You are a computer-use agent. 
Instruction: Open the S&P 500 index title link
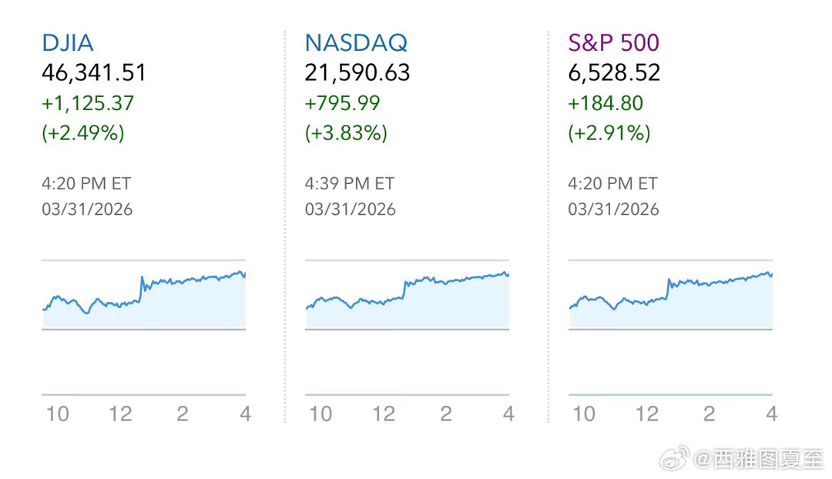[613, 42]
